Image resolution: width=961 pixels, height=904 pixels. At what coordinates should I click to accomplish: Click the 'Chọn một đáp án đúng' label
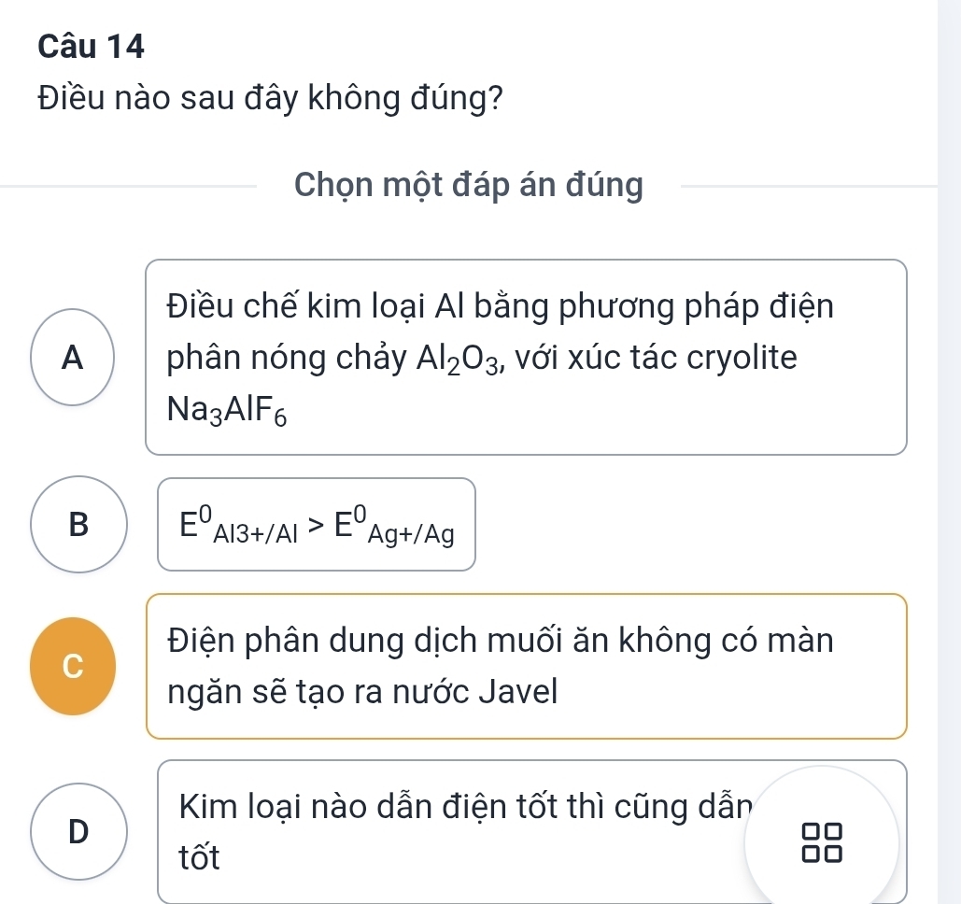click(x=469, y=186)
